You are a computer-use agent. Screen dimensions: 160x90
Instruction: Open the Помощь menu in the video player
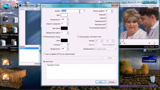(x=153, y=6)
